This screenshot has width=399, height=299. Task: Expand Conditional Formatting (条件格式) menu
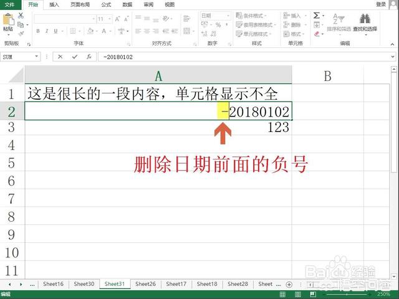251,16
